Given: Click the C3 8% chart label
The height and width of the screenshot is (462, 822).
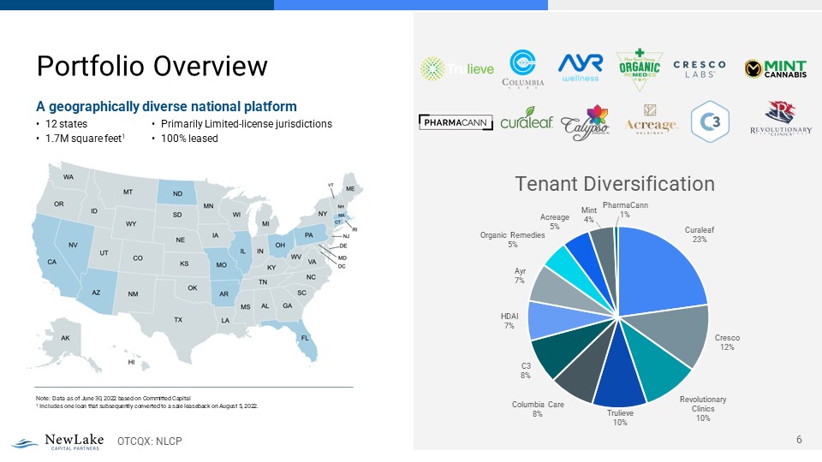Looking at the screenshot, I should [526, 370].
